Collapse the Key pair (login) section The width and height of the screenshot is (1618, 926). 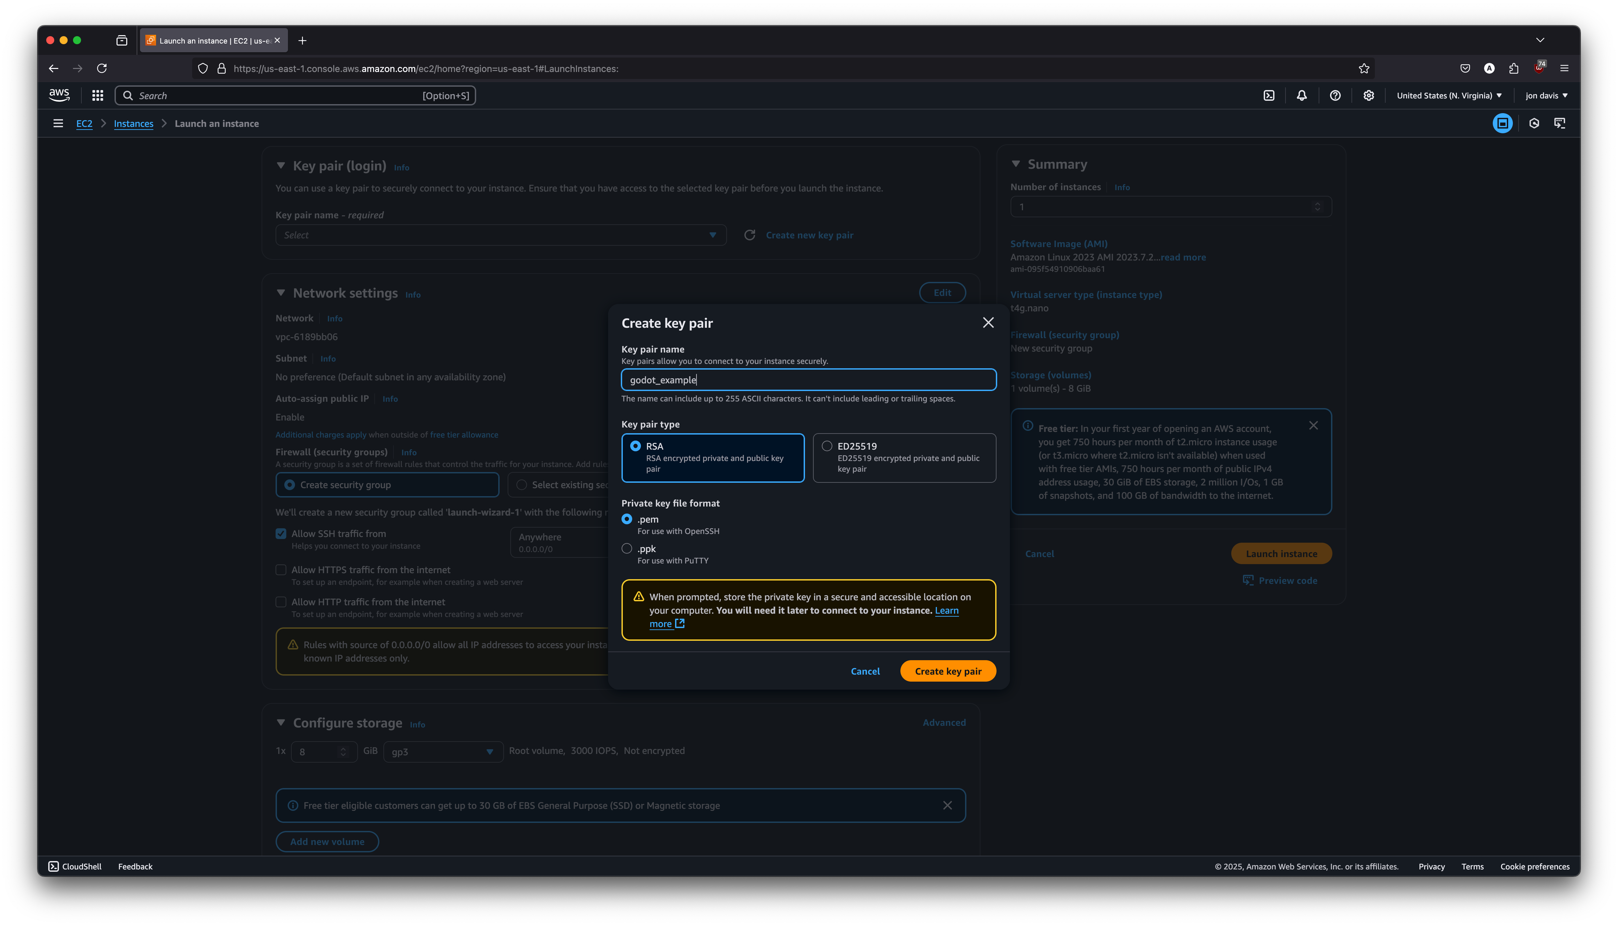click(x=281, y=165)
